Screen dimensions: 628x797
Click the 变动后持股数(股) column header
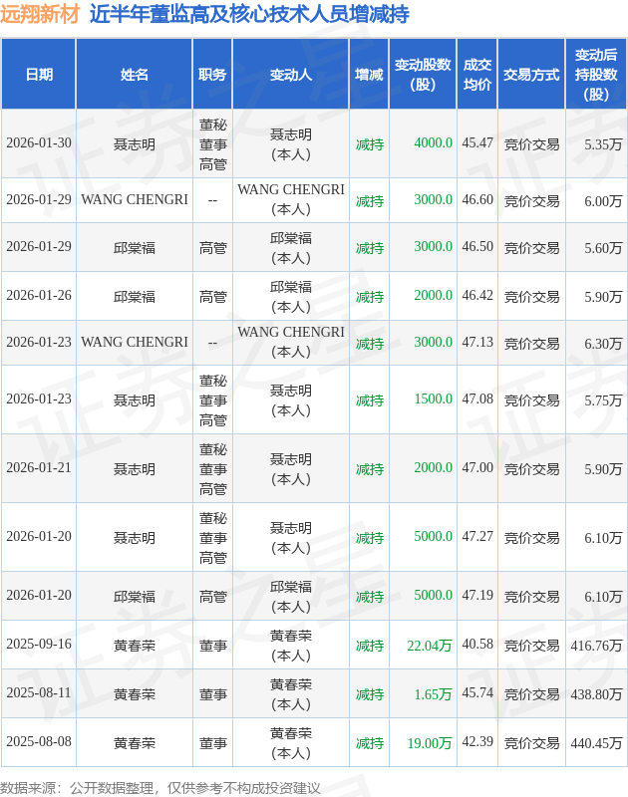coord(596,74)
